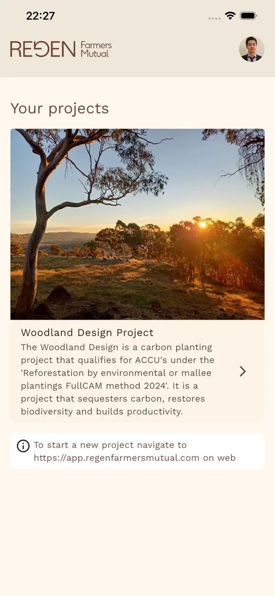
Task: Tap the Wi-Fi status icon
Action: point(230,16)
